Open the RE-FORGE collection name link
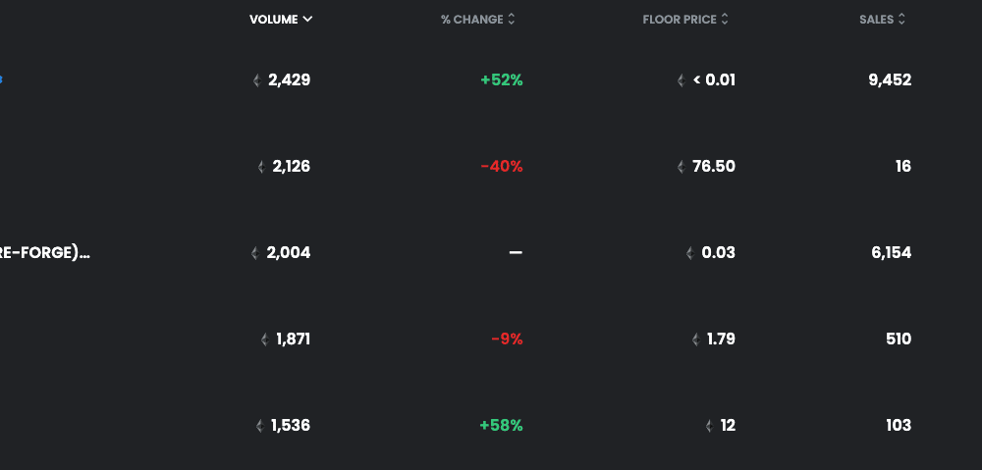Screen dimensions: 982x470 [45, 253]
